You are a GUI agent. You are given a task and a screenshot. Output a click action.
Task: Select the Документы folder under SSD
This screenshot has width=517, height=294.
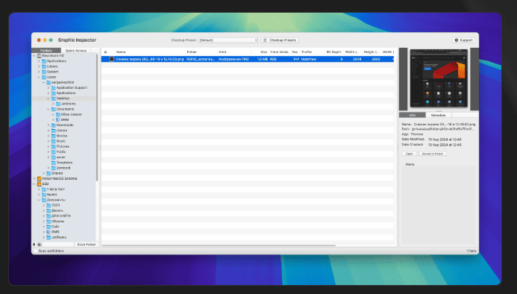click(56, 200)
